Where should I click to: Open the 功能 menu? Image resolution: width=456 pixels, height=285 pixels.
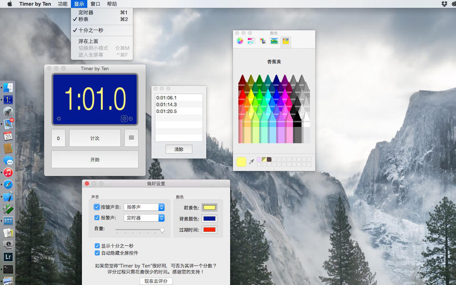pos(63,4)
